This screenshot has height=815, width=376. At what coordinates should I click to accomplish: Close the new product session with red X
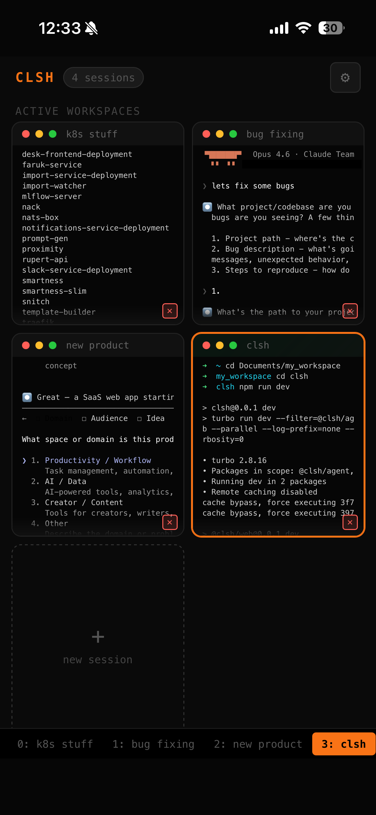pos(170,522)
